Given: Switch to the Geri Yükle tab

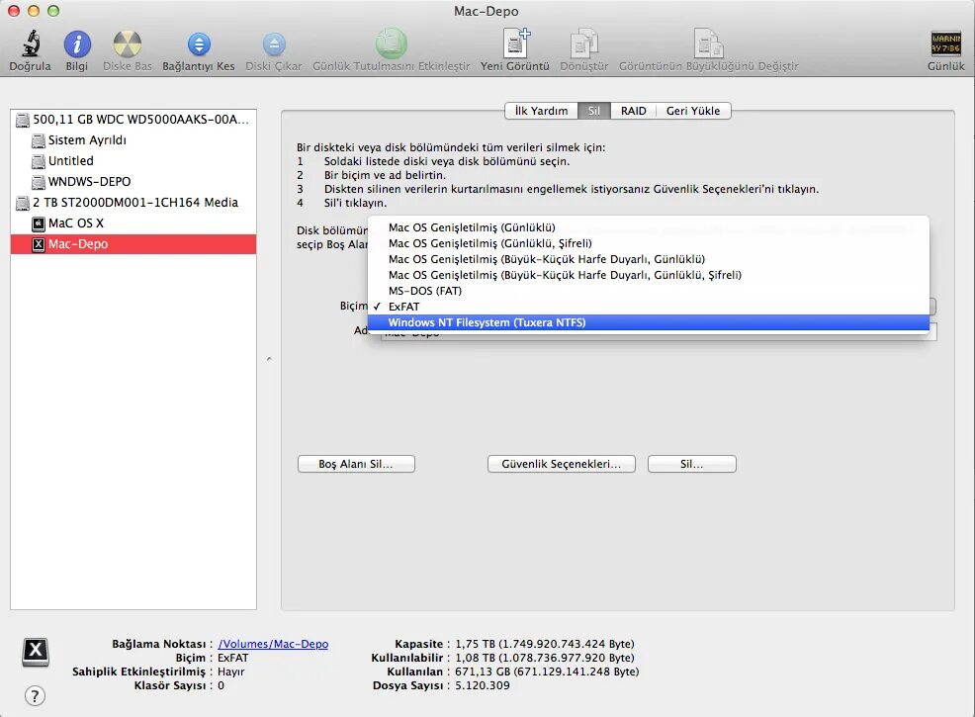Looking at the screenshot, I should (x=693, y=111).
